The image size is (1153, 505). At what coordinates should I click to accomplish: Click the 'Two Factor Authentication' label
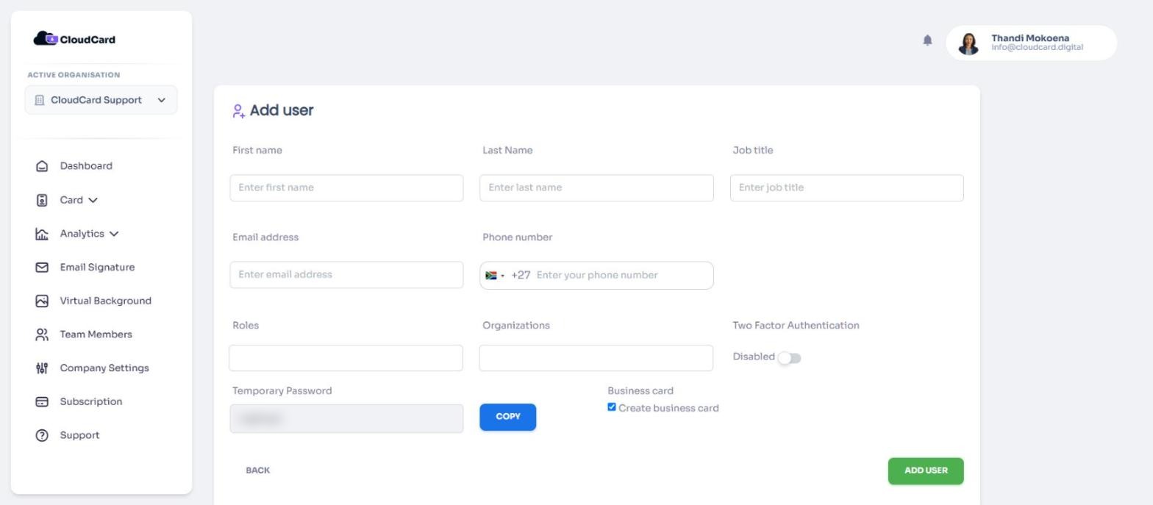(x=796, y=326)
